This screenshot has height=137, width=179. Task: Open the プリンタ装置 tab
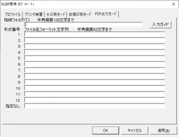pyautogui.click(x=33, y=15)
